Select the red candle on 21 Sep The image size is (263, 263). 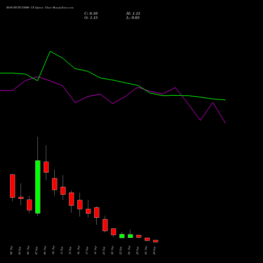click(x=105, y=225)
